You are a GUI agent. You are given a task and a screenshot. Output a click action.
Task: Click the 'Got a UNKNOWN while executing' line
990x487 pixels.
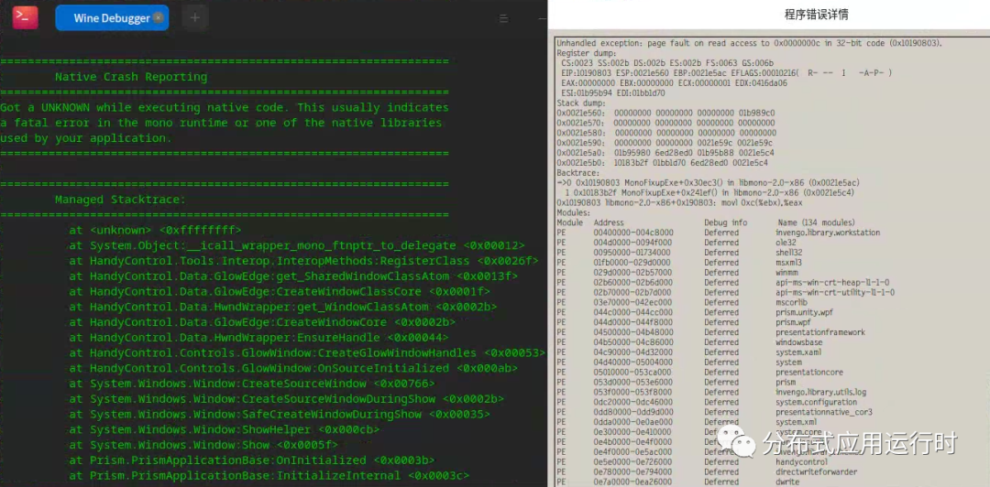click(225, 107)
